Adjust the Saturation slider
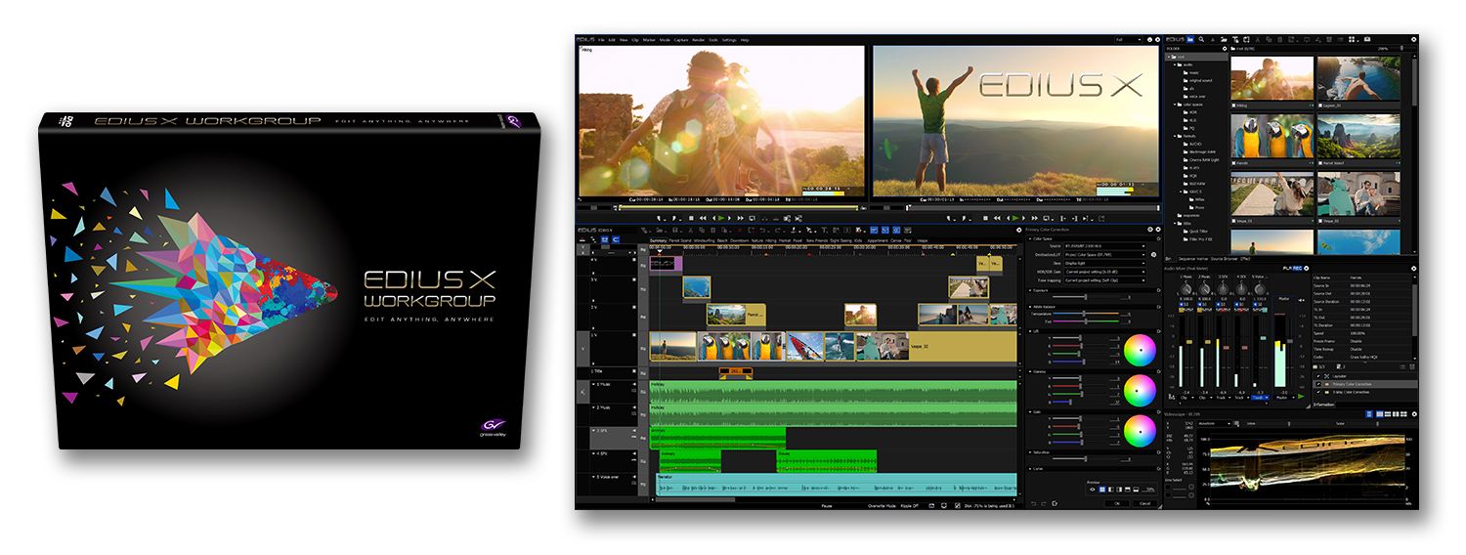Image resolution: width=1466 pixels, height=555 pixels. [x=1086, y=457]
